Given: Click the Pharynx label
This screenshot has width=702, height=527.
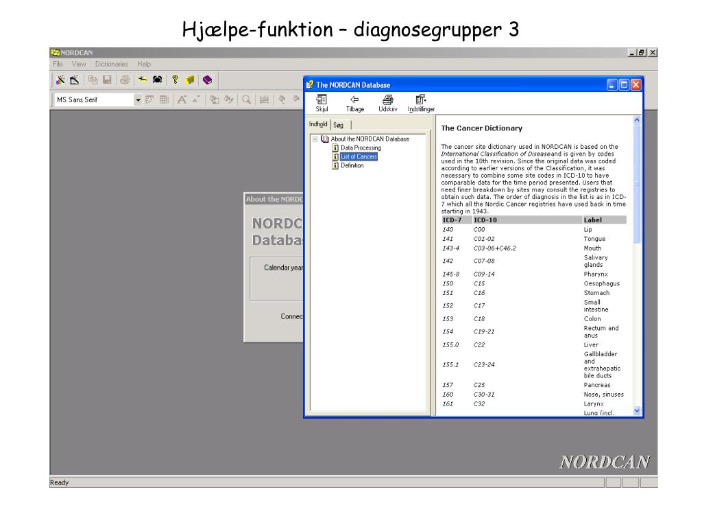Looking at the screenshot, I should click(596, 274).
